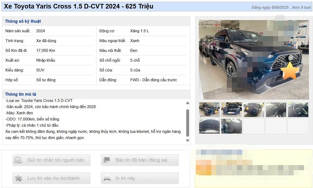This screenshot has width=313, height=188.
Task: Click the 'Xăng 1.5 L' engine value
Action: point(140,31)
